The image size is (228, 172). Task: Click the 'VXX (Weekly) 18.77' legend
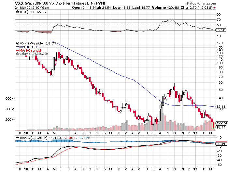(x=38, y=43)
